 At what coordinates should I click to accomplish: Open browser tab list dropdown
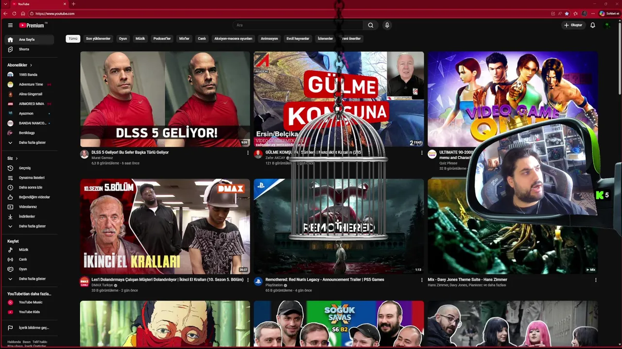[x=5, y=4]
